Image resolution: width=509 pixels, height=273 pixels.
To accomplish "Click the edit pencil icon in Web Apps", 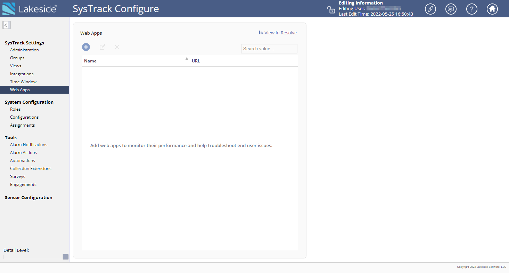I will click(102, 47).
